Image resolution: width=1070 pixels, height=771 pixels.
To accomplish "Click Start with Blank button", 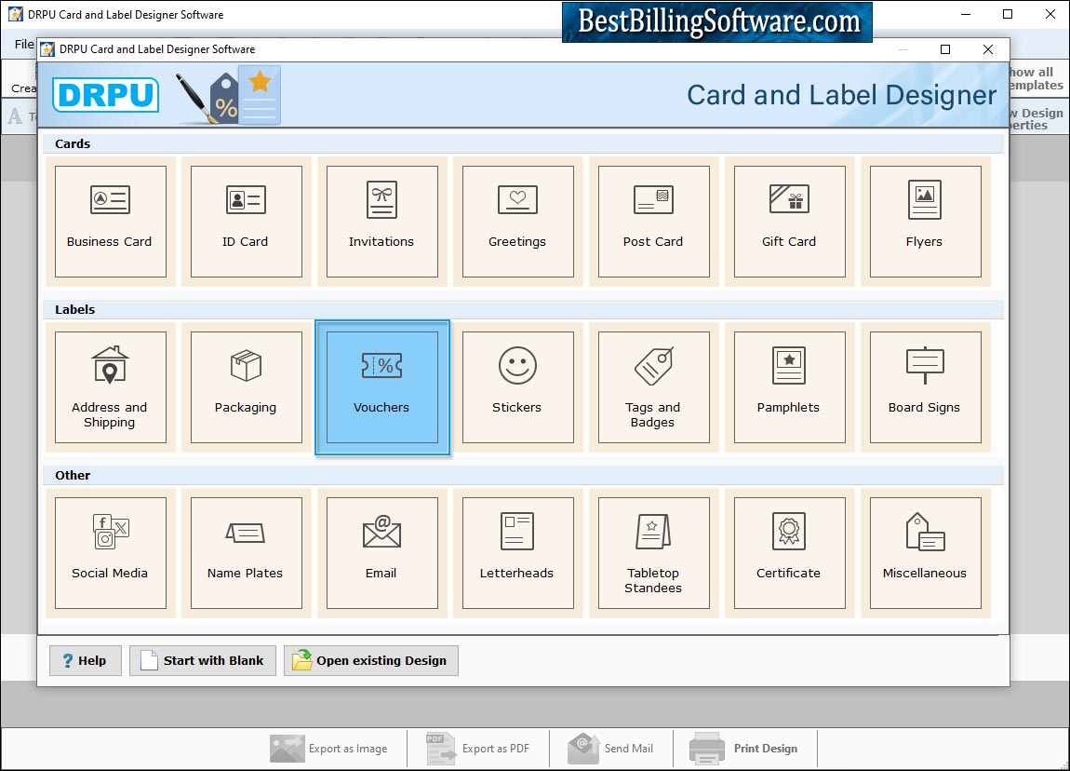I will point(203,660).
